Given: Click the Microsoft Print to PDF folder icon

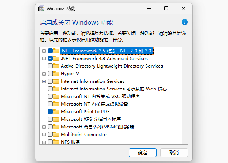Looking at the screenshot, I should coord(56,112).
